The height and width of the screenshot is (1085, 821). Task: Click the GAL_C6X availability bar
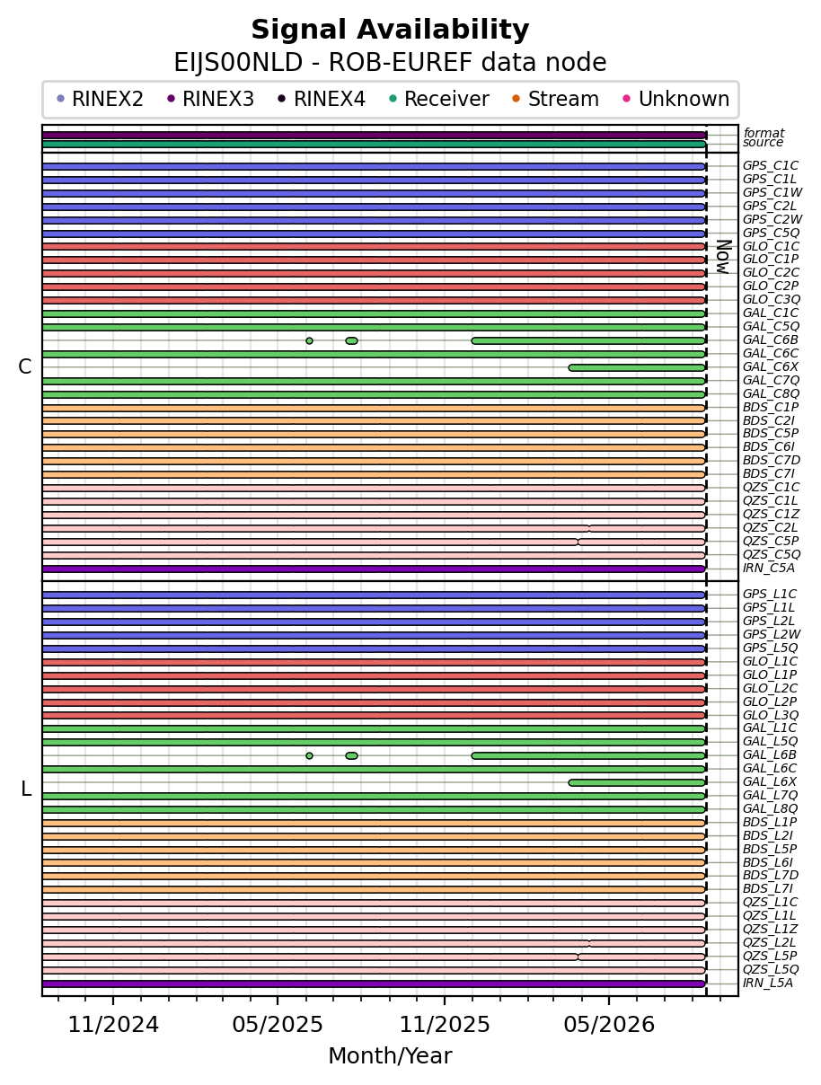[x=637, y=367]
